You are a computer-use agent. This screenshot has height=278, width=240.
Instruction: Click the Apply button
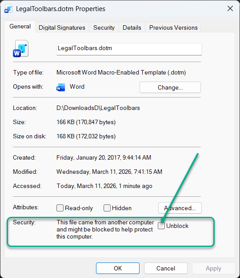[213, 268]
